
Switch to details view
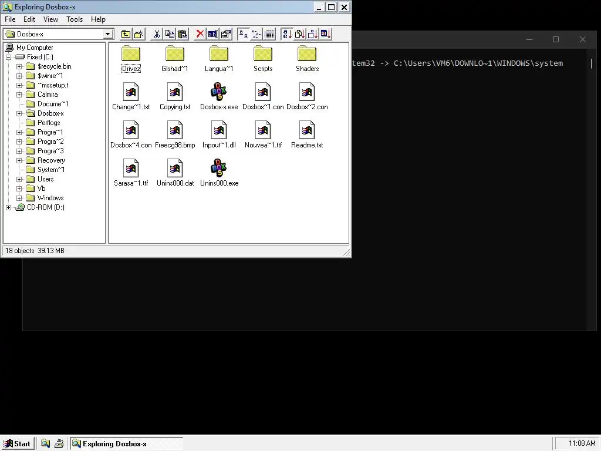point(269,34)
